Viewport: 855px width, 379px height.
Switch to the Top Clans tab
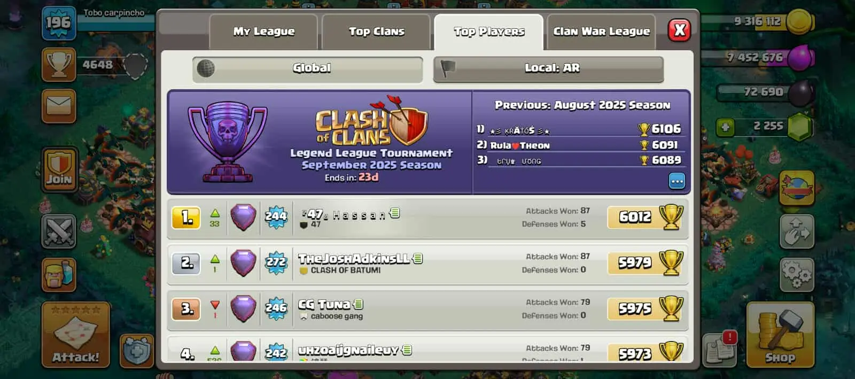[376, 32]
